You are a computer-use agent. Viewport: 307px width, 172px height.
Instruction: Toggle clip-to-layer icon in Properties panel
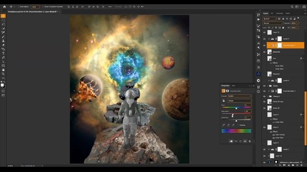pyautogui.click(x=231, y=141)
